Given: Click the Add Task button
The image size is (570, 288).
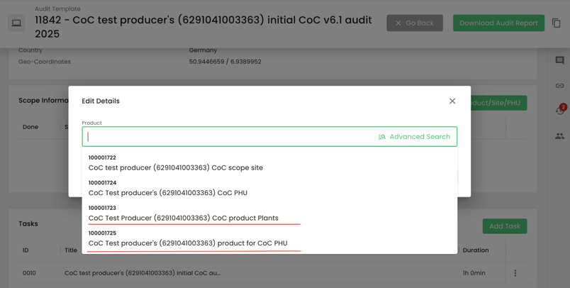Looking at the screenshot, I should tap(504, 226).
